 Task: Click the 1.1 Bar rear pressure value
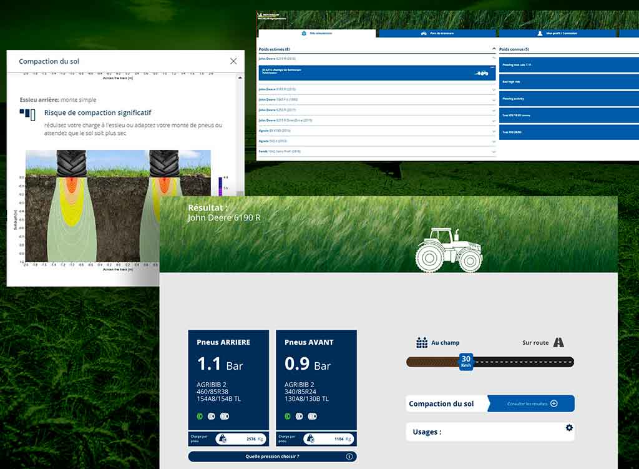click(x=220, y=364)
